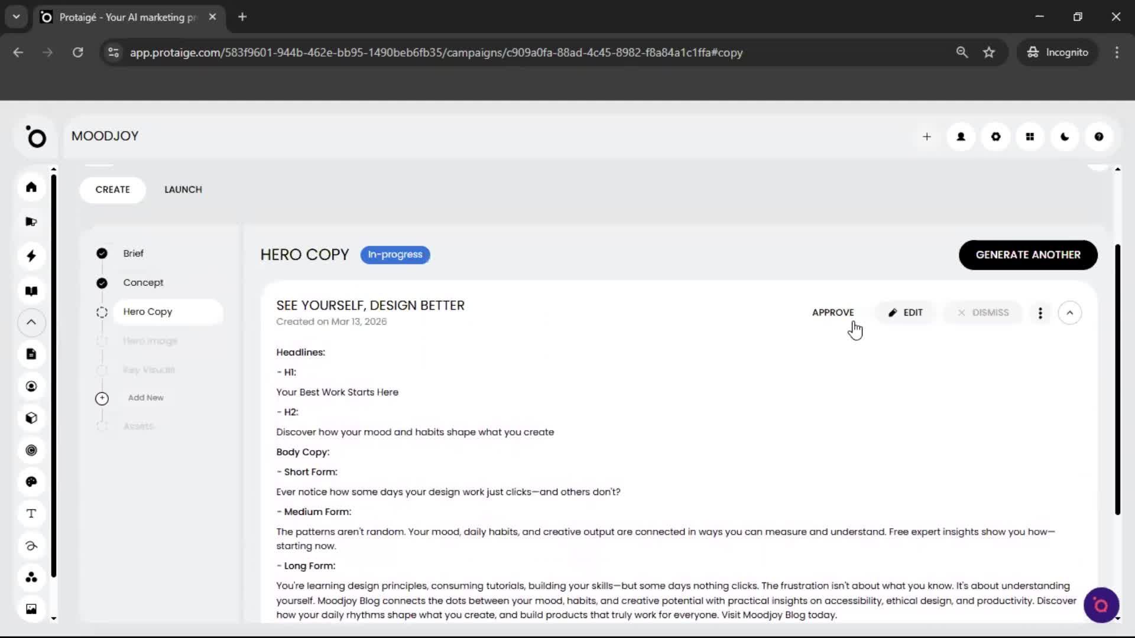Click Add New in the step list

click(x=145, y=397)
